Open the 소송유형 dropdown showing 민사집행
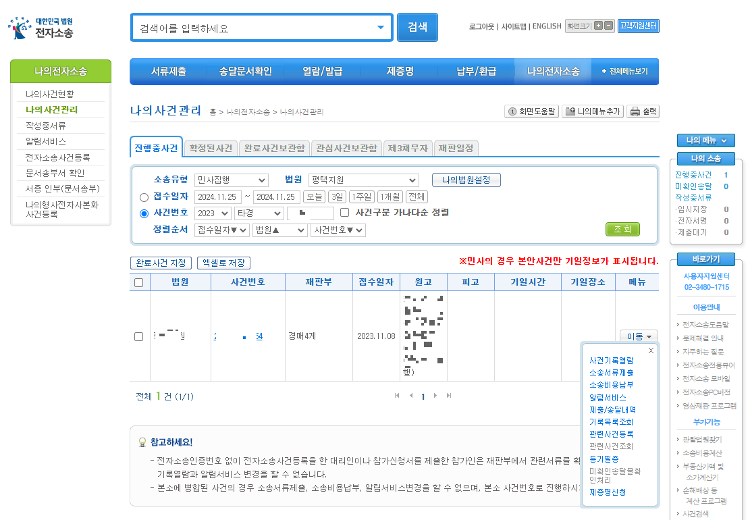The width and height of the screenshot is (750, 520). (x=231, y=180)
